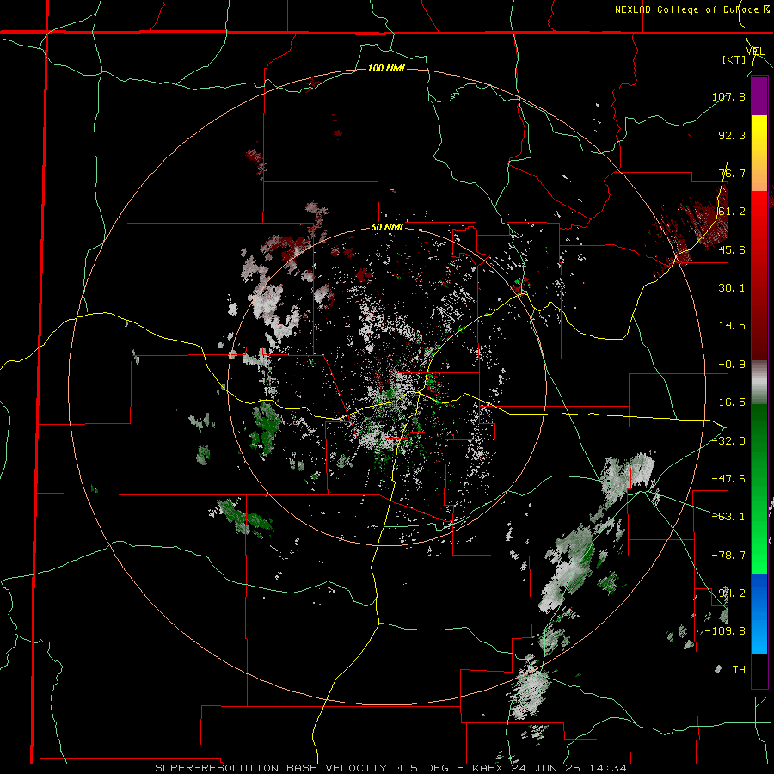The image size is (774, 774).
Task: Click the [KT] units label
Action: [x=734, y=59]
